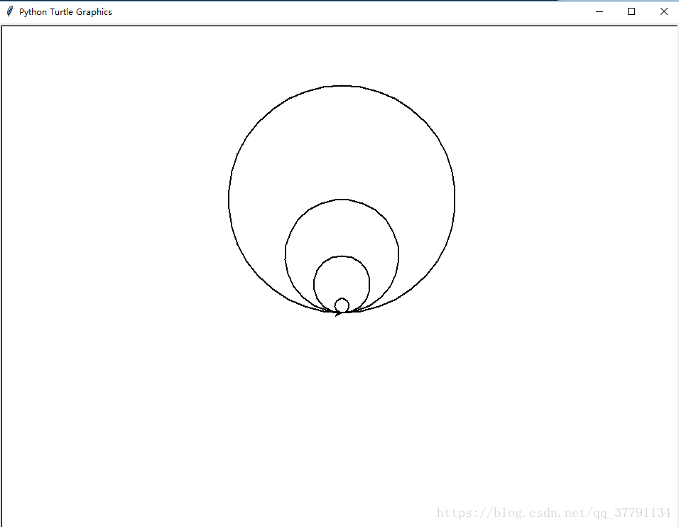
Task: Maximize the Python Turtle Graphics window
Action: click(x=631, y=11)
